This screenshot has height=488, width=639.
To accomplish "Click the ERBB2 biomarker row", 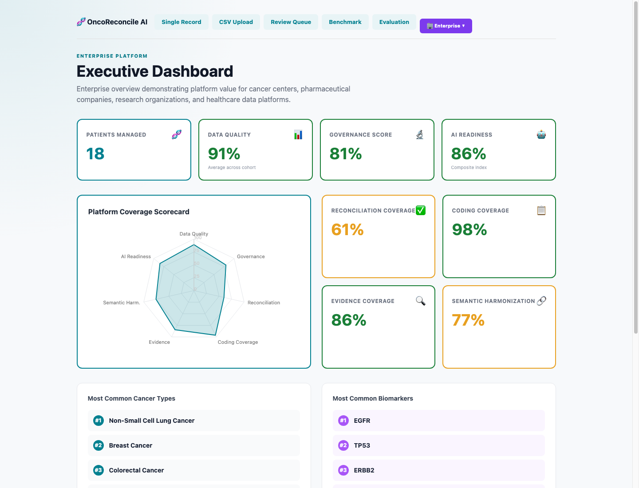I will pyautogui.click(x=439, y=470).
